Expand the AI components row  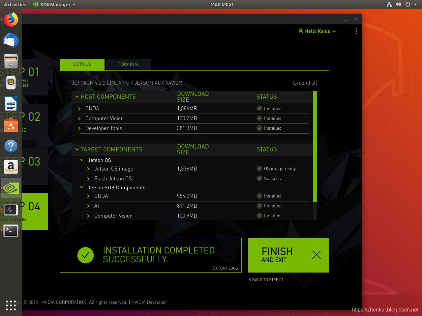[88, 206]
